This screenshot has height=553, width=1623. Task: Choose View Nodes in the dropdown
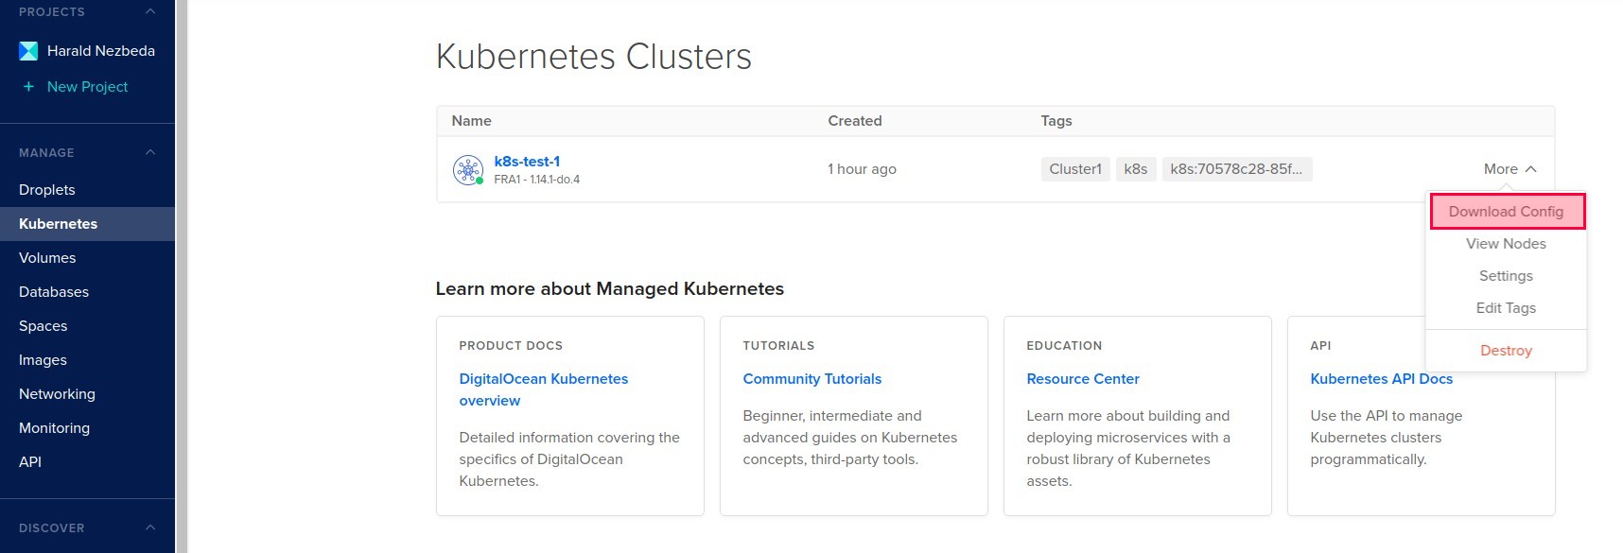click(1506, 244)
